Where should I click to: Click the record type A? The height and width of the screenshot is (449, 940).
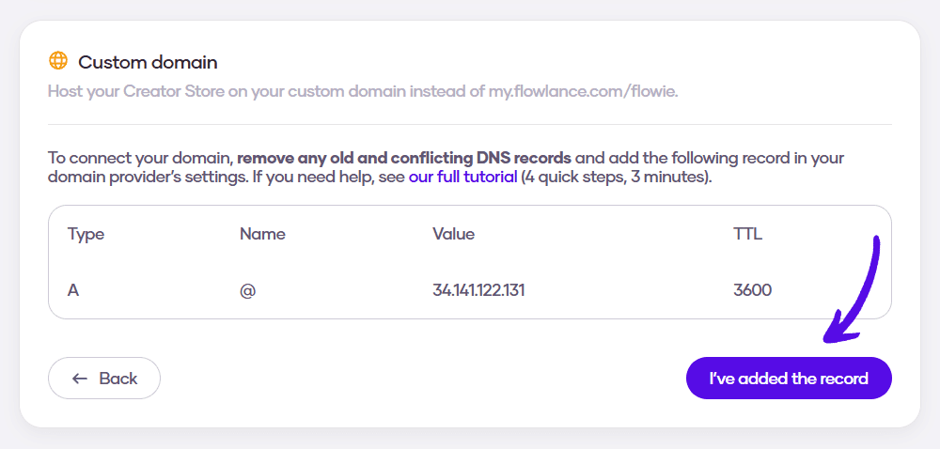pyautogui.click(x=73, y=290)
